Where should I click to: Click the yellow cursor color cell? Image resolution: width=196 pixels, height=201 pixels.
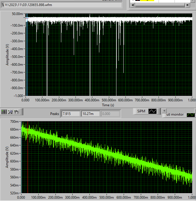point(147,1)
